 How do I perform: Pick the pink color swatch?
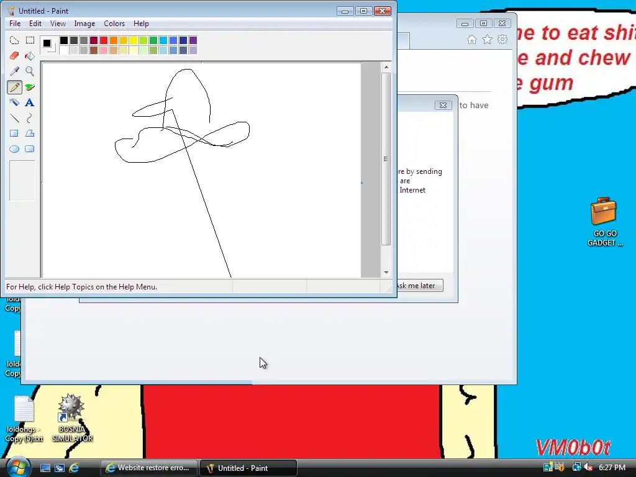(x=104, y=50)
